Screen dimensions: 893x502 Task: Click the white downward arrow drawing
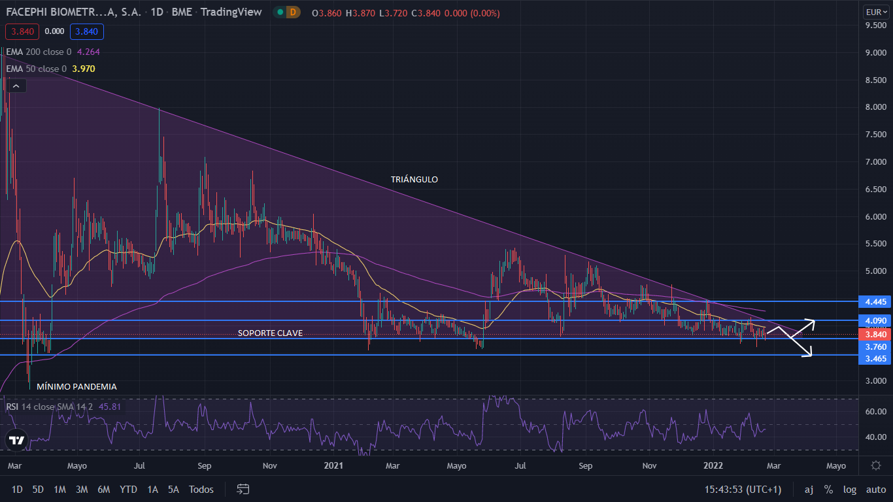click(800, 345)
